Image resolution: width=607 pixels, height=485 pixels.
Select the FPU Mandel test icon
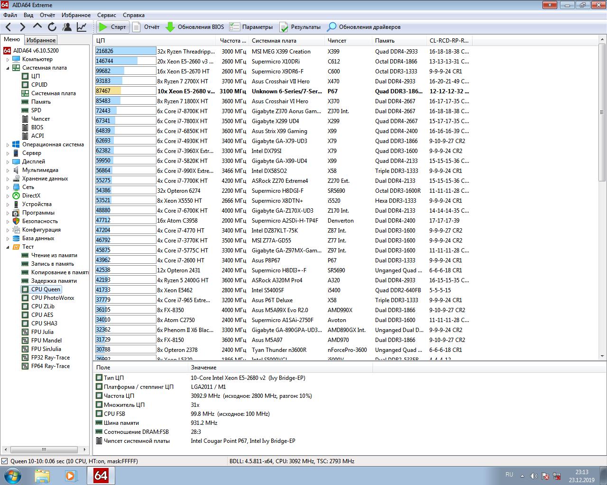[25, 341]
